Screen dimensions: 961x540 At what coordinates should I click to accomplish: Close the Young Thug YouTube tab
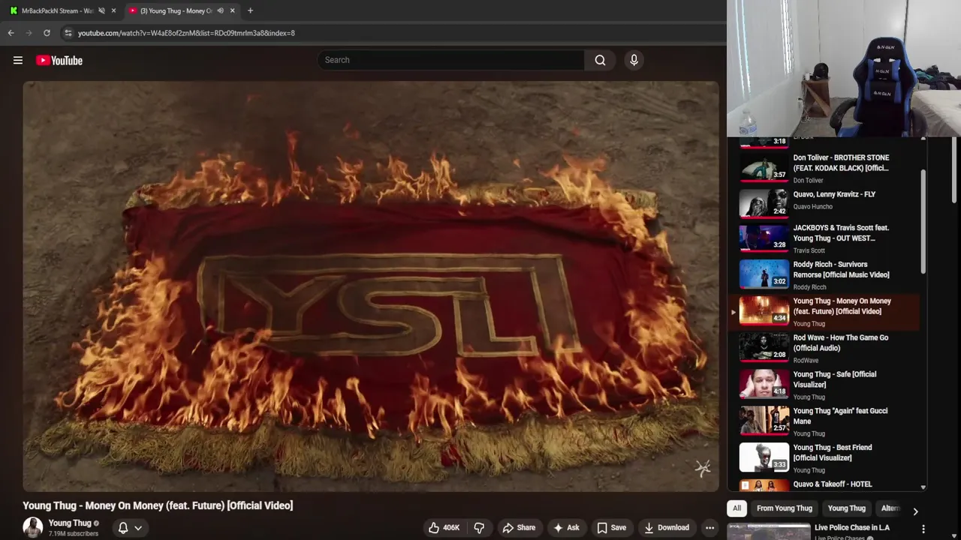232,10
